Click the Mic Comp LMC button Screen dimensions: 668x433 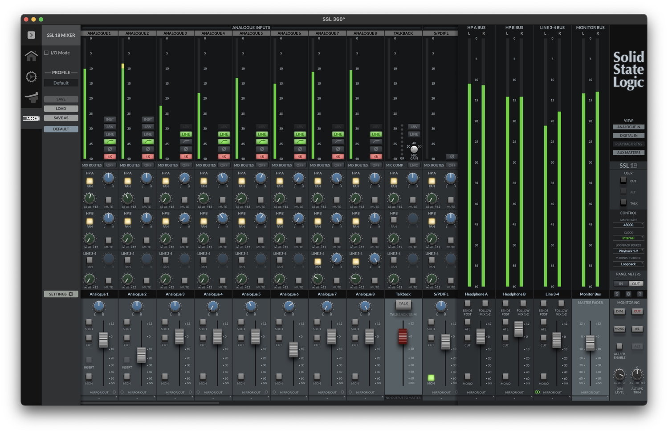(x=414, y=166)
